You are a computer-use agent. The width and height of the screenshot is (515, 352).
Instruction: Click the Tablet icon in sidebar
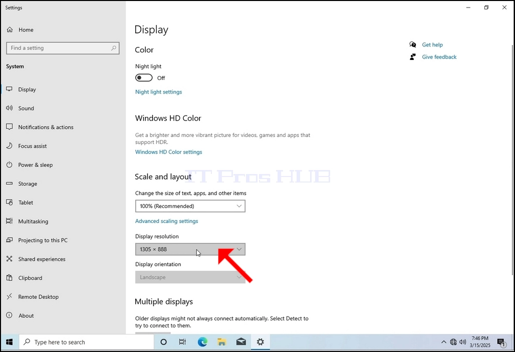[9, 202]
